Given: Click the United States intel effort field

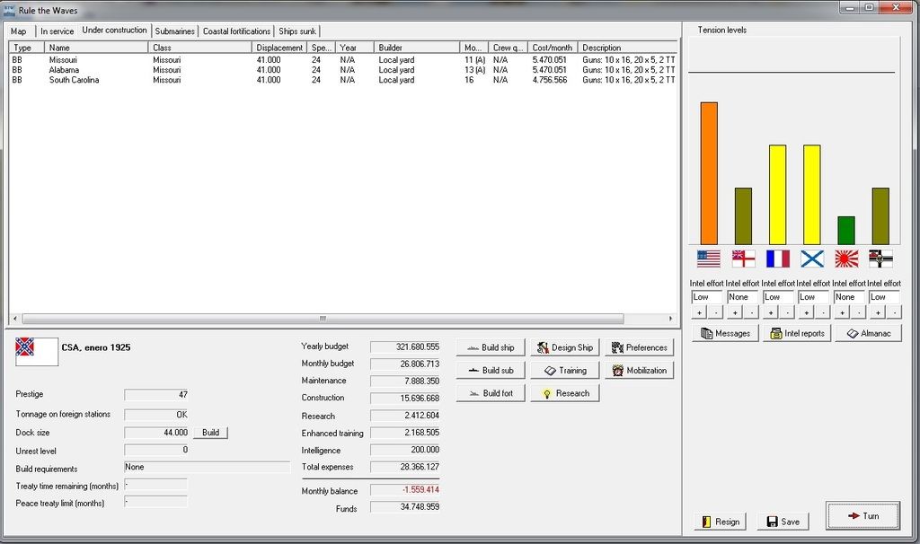Looking at the screenshot, I should (707, 297).
